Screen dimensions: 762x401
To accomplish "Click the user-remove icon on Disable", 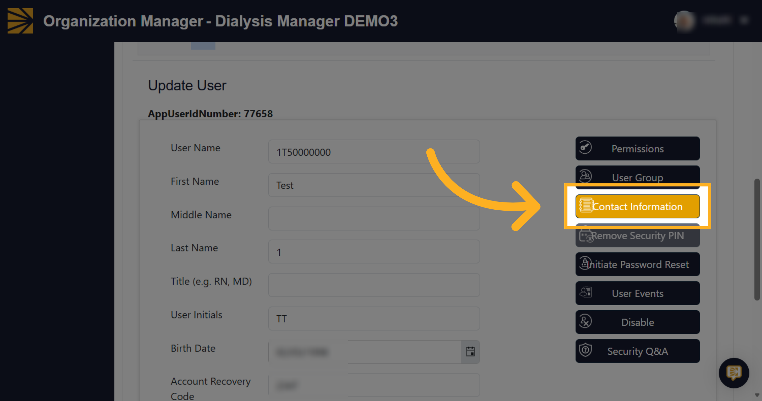I will coord(585,321).
